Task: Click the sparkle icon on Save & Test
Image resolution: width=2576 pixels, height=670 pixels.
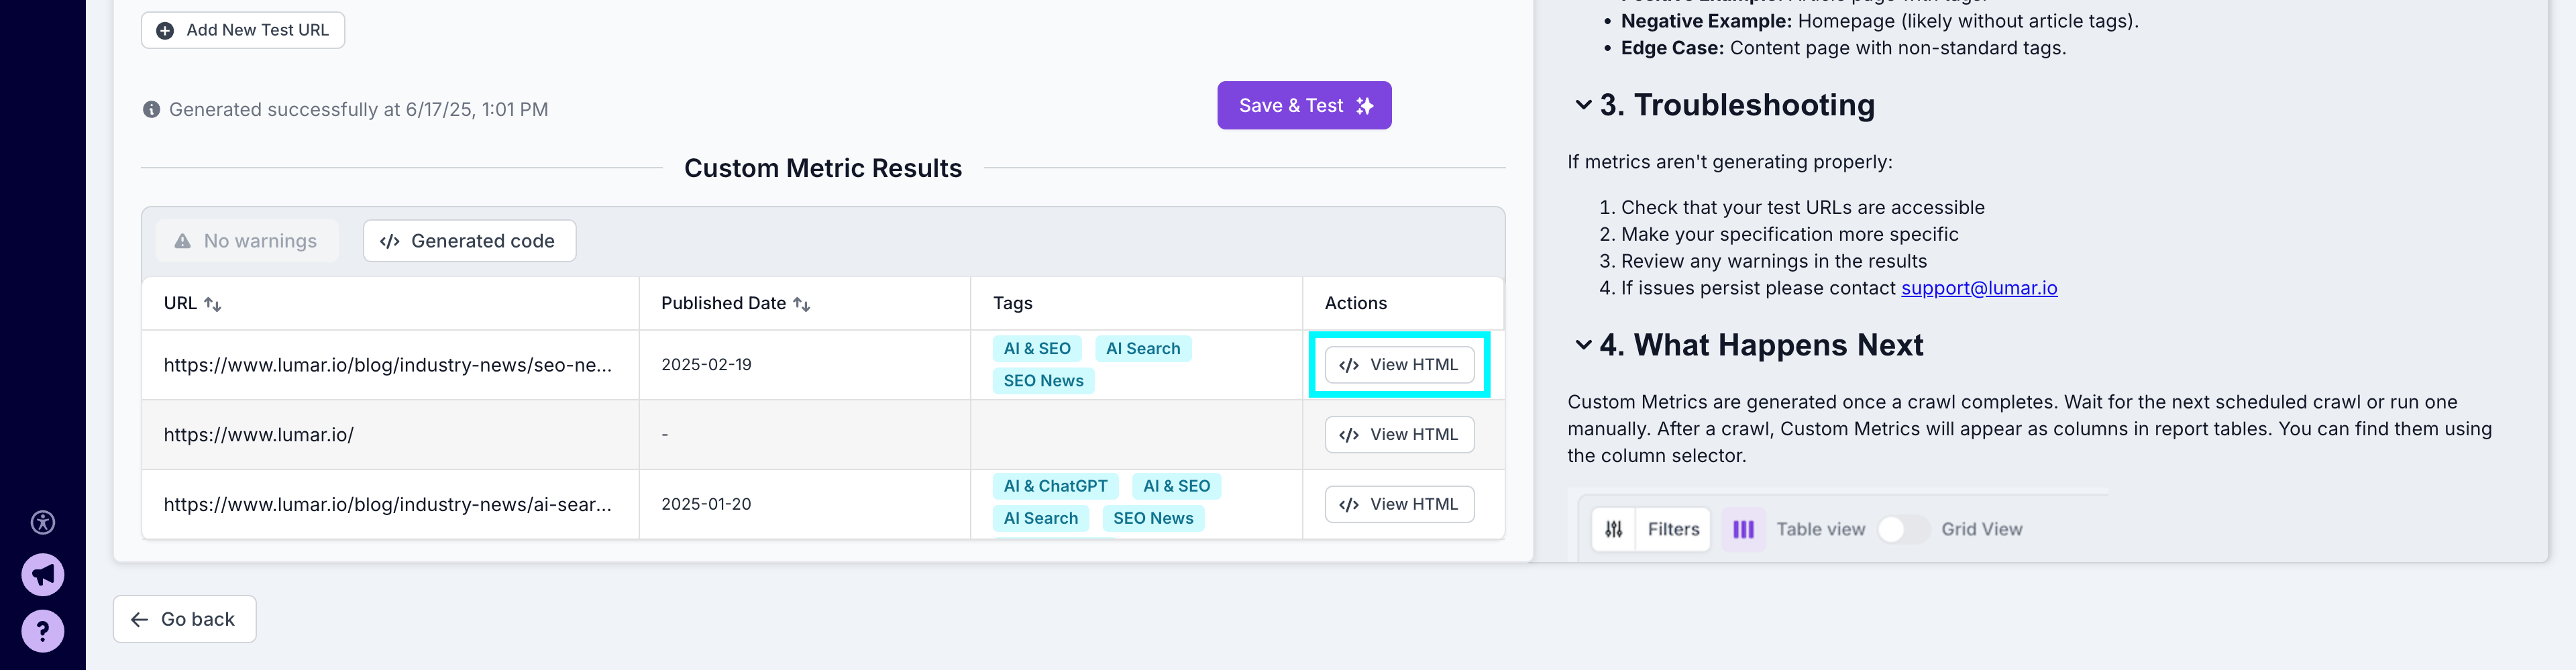Action: pyautogui.click(x=1365, y=106)
